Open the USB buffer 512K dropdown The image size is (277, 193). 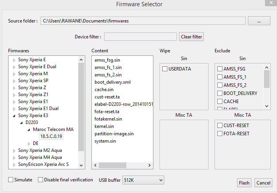point(143,180)
